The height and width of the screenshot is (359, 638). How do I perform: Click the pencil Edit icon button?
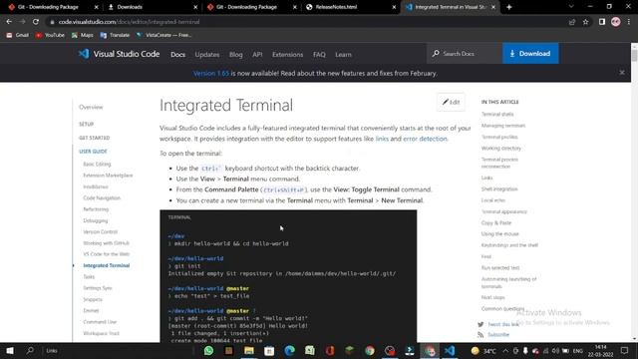click(451, 102)
